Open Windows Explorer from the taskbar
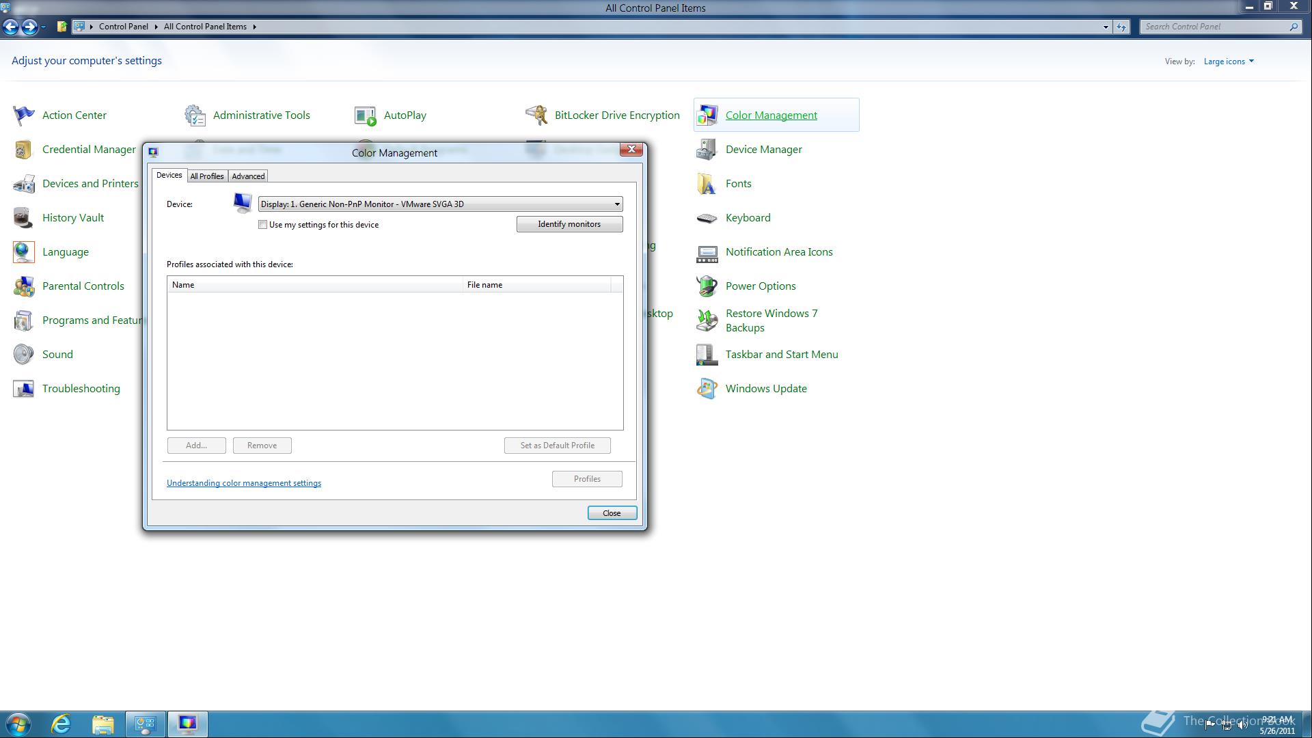This screenshot has width=1312, height=738. [103, 724]
